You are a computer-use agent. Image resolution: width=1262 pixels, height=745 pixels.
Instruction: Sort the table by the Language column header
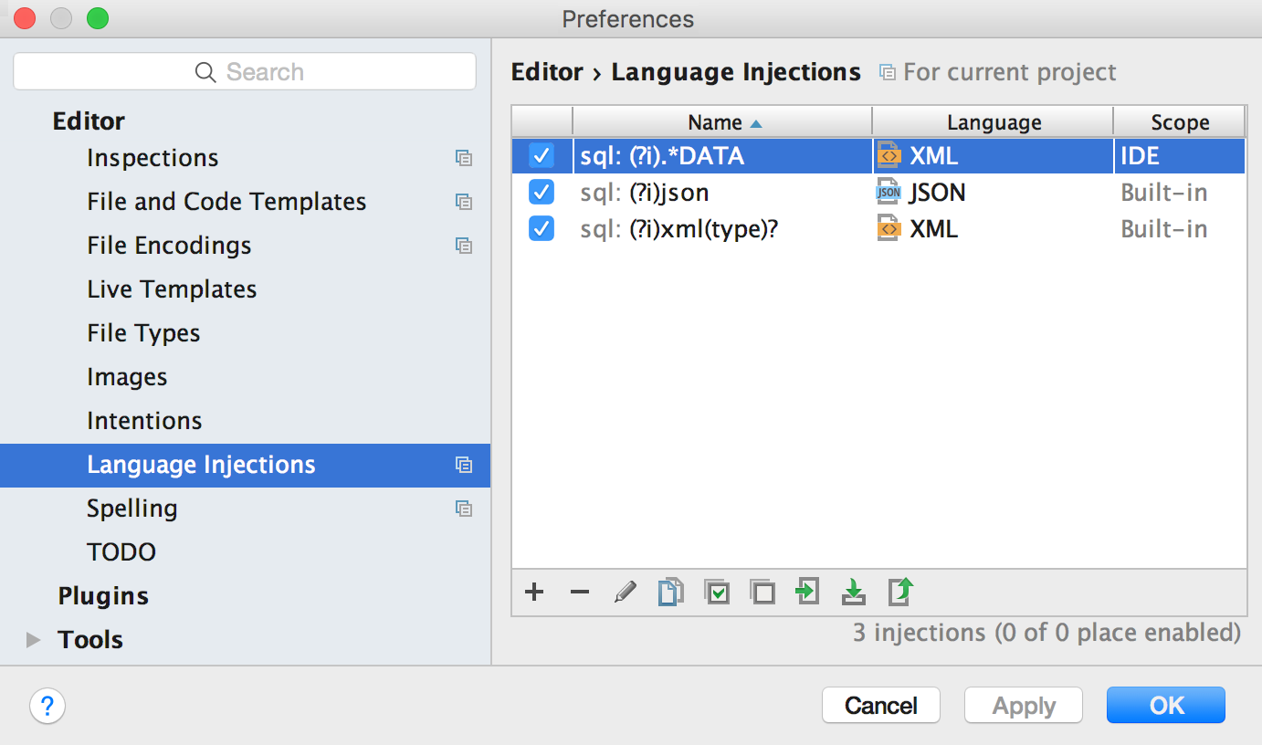click(994, 122)
